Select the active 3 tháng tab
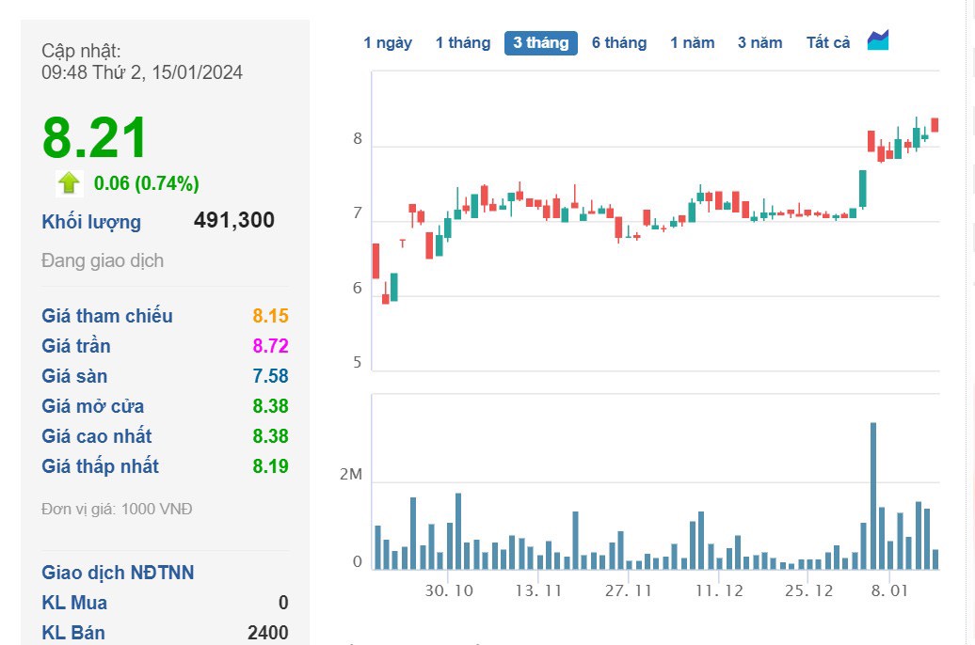This screenshot has width=975, height=645. click(x=540, y=42)
